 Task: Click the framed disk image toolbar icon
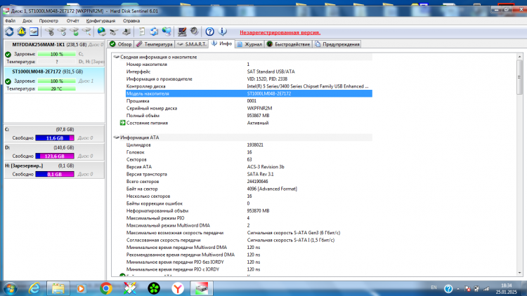pos(34,32)
